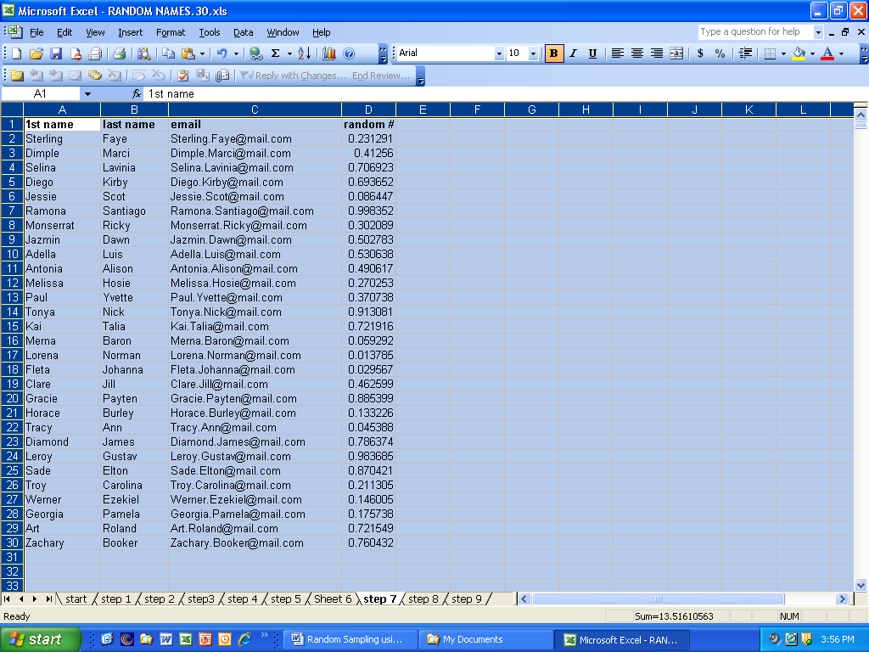
Task: Click Send to Mail Recipient attachment icon
Action: click(222, 76)
